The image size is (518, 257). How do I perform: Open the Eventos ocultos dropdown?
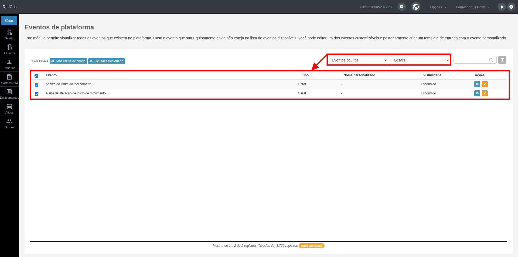pos(359,60)
